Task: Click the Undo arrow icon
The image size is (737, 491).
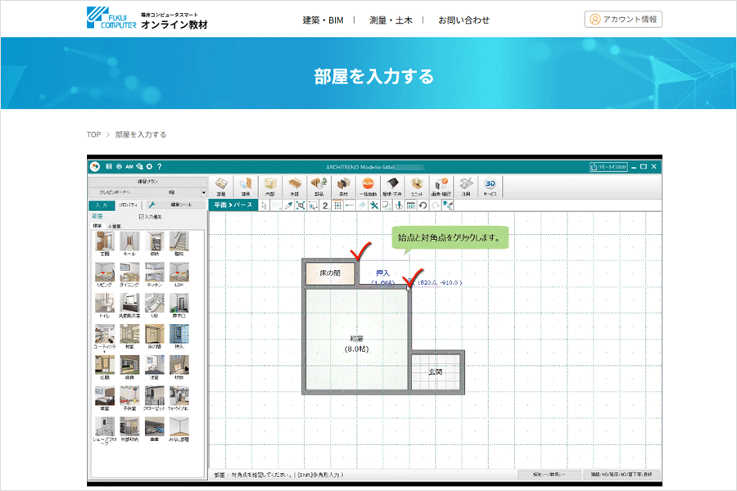Action: tap(423, 205)
